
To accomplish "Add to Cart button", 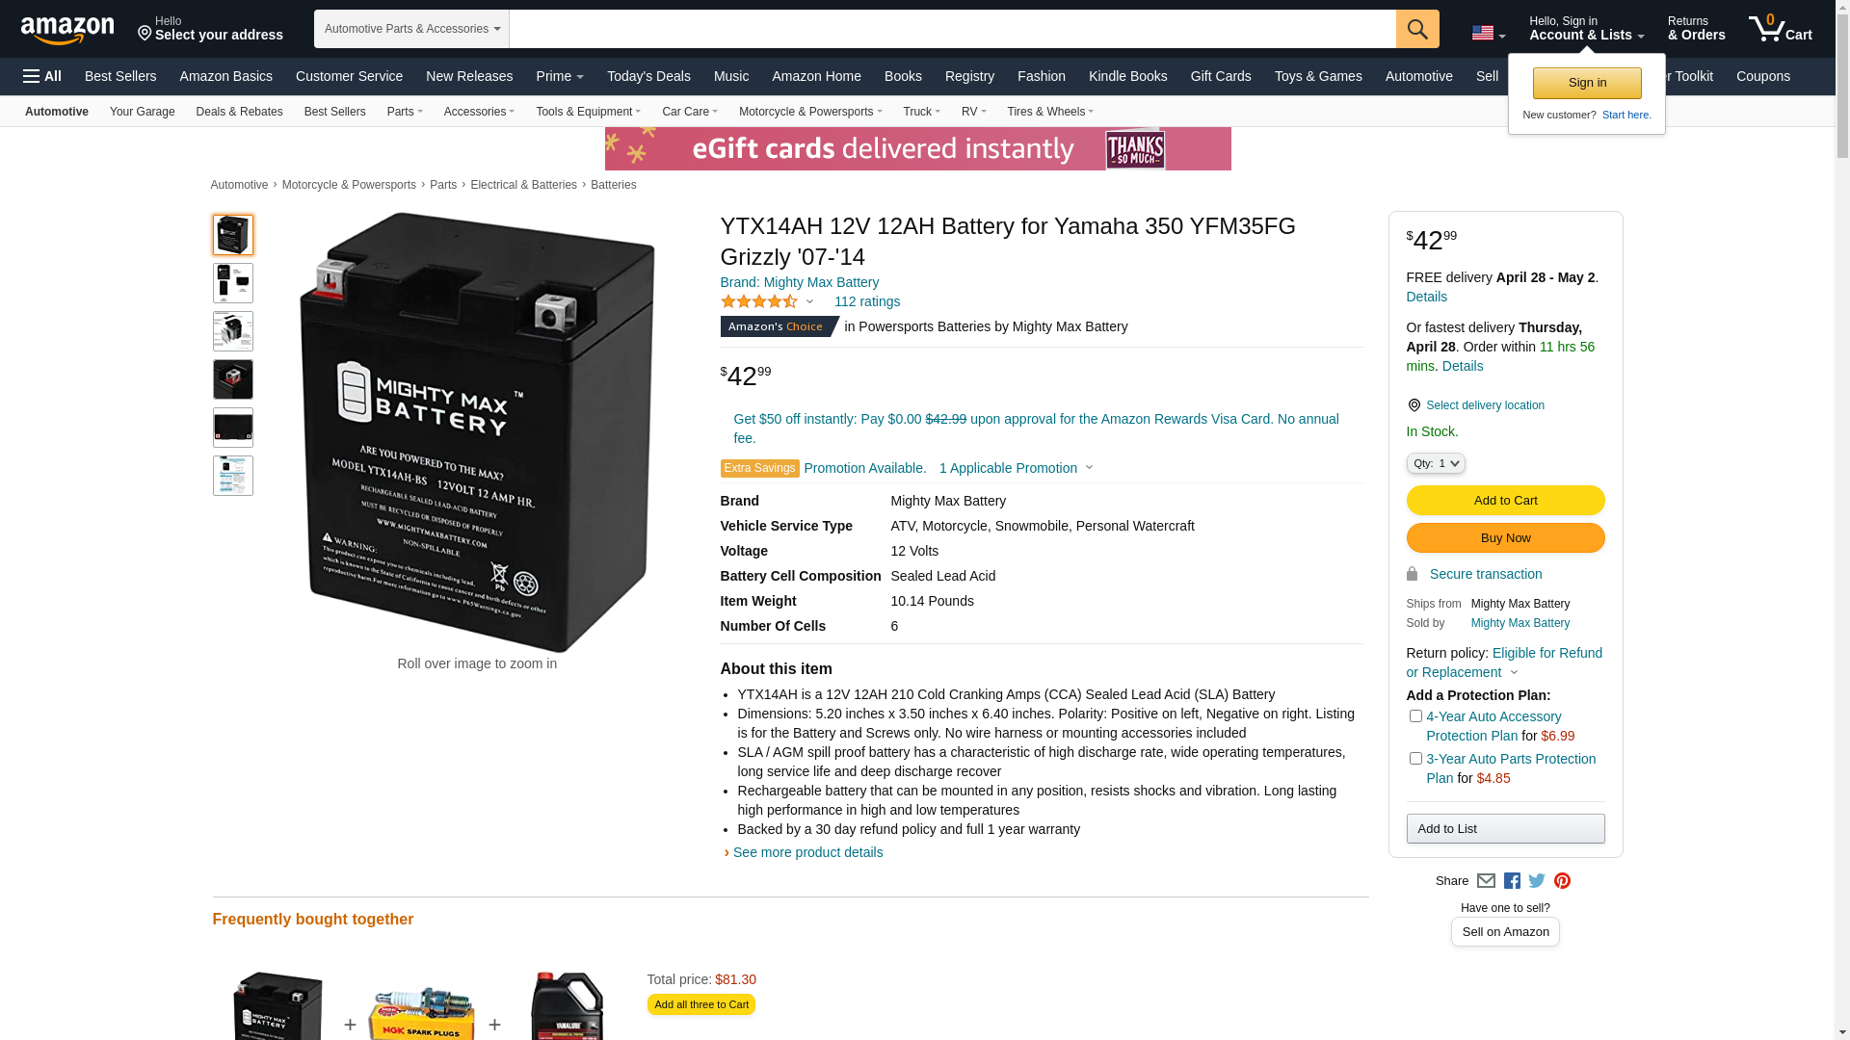I will click(1505, 501).
